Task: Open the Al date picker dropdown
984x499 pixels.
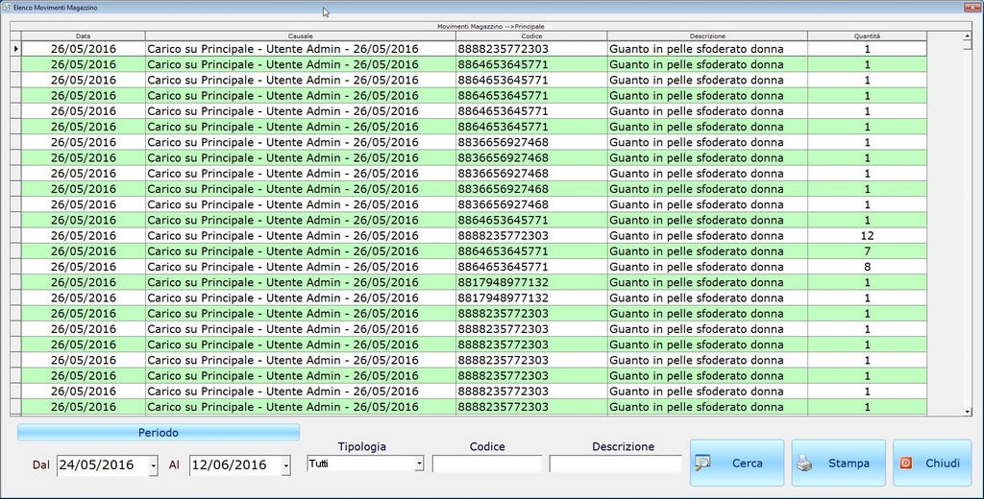Action: click(285, 465)
